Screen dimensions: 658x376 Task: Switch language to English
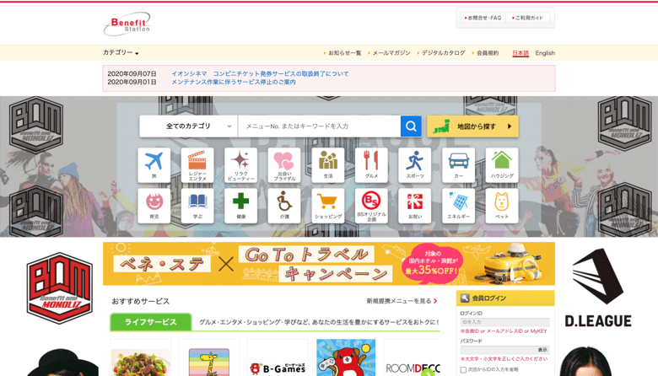pyautogui.click(x=545, y=53)
